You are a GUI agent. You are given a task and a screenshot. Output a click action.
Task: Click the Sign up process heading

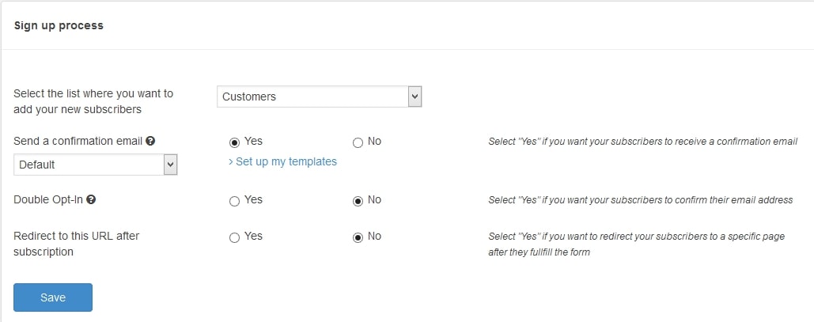59,25
